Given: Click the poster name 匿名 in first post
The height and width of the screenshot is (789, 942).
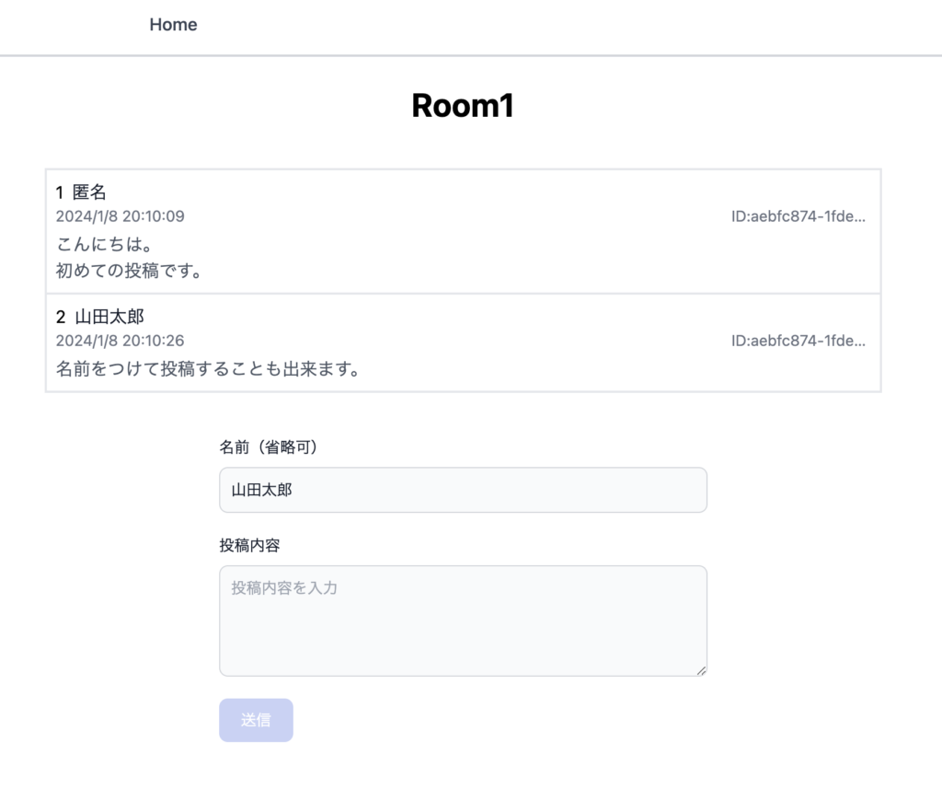Looking at the screenshot, I should coord(89,192).
